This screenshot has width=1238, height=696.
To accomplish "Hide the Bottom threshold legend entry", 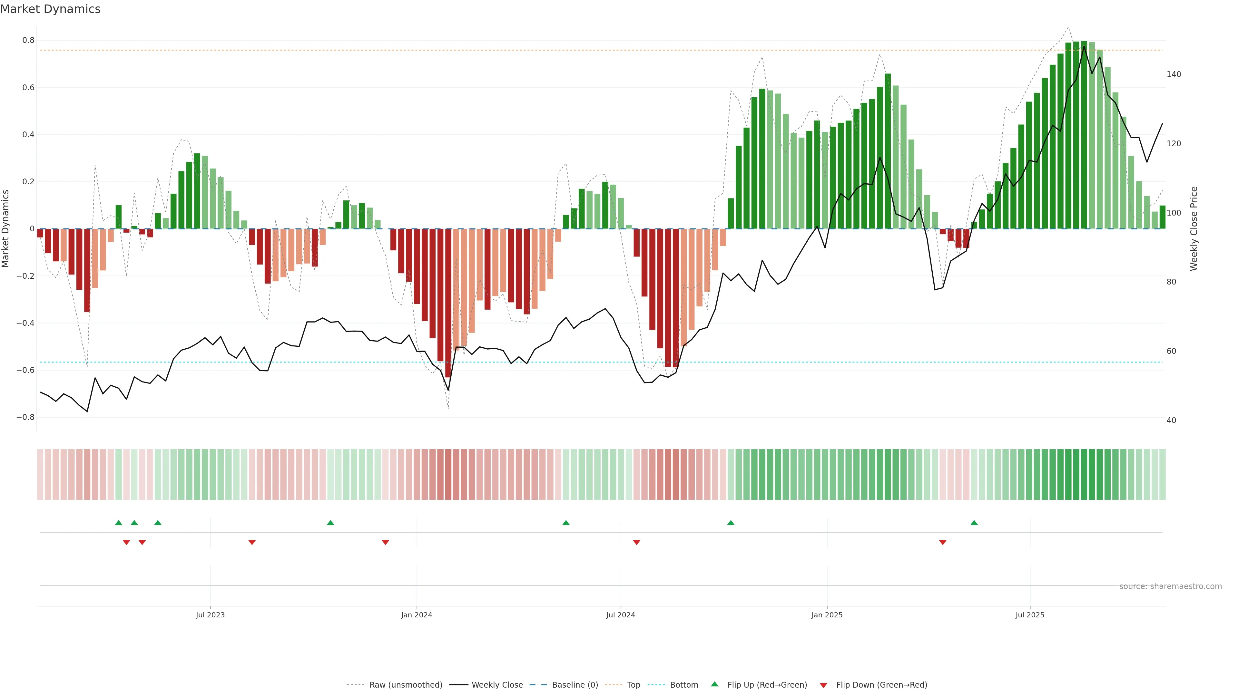I will click(684, 684).
